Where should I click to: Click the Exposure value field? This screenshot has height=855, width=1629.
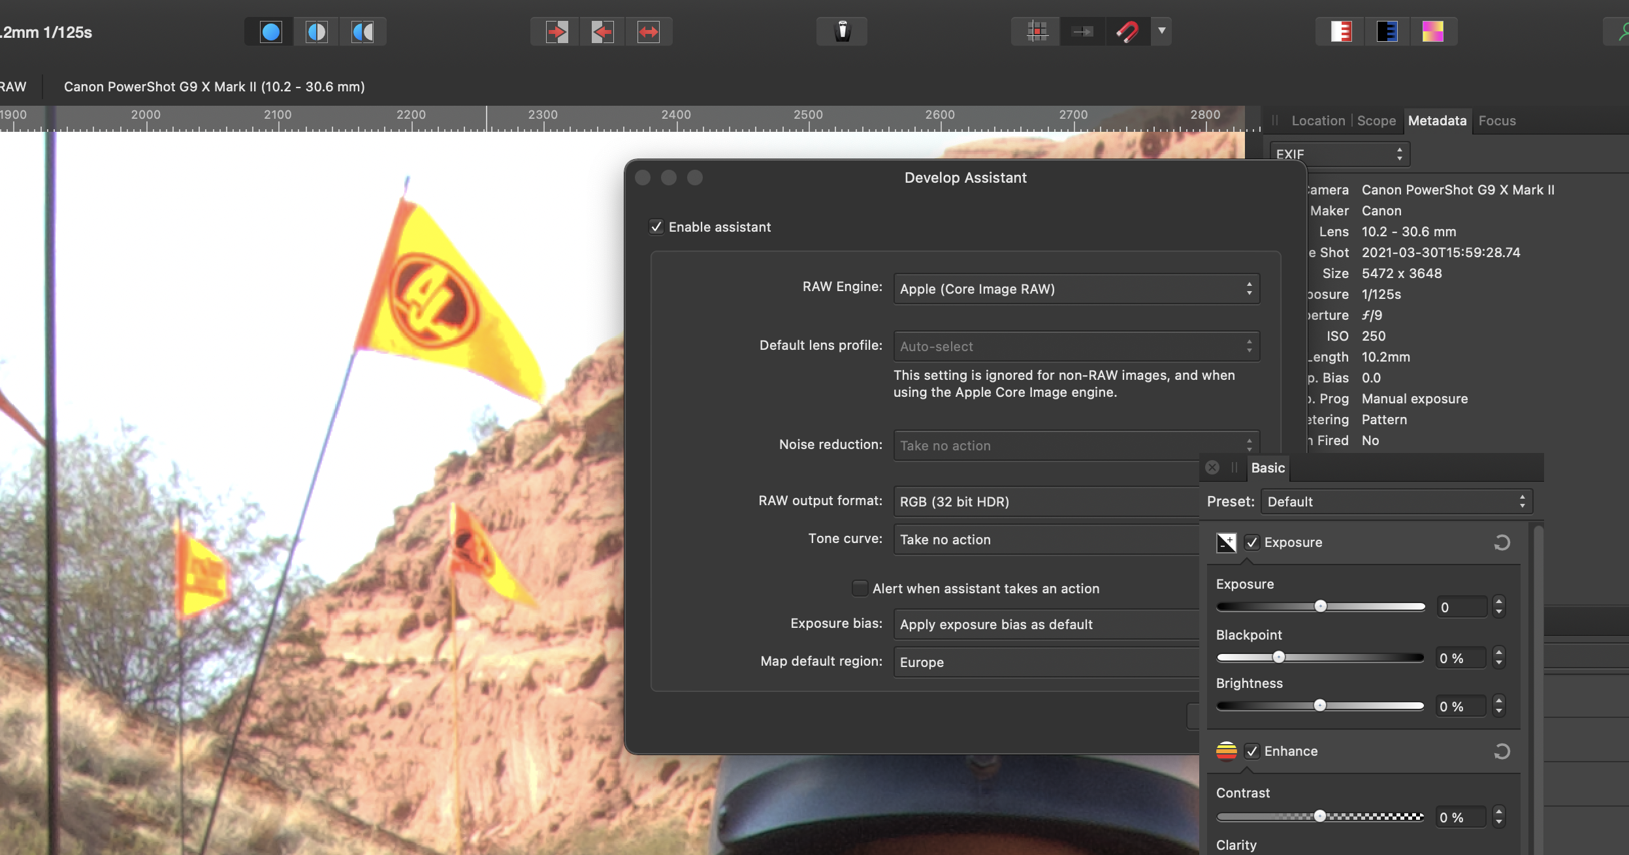point(1461,607)
